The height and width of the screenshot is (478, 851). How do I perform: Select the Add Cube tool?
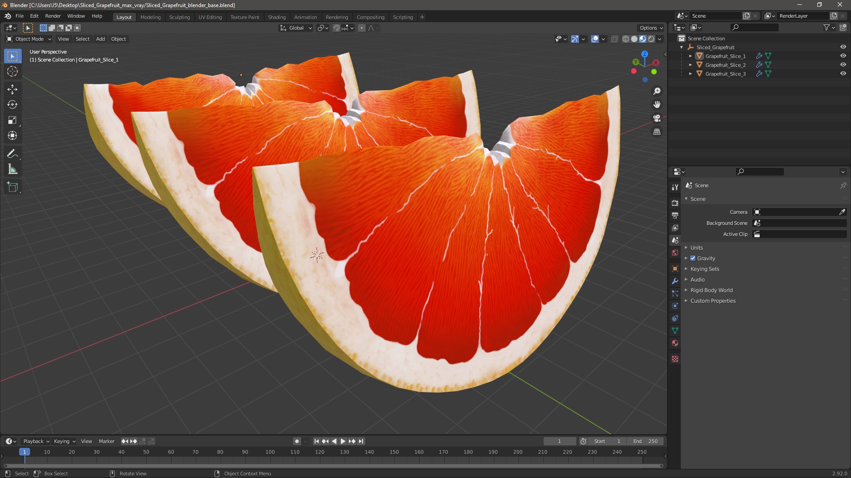[x=12, y=187]
